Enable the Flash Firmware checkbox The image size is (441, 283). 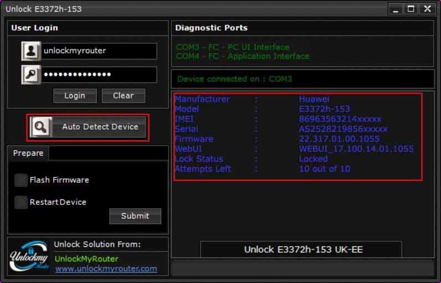coord(21,180)
